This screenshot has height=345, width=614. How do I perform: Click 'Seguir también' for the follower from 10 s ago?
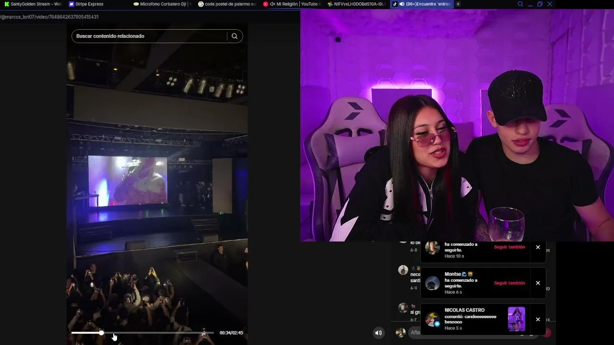[x=509, y=247]
